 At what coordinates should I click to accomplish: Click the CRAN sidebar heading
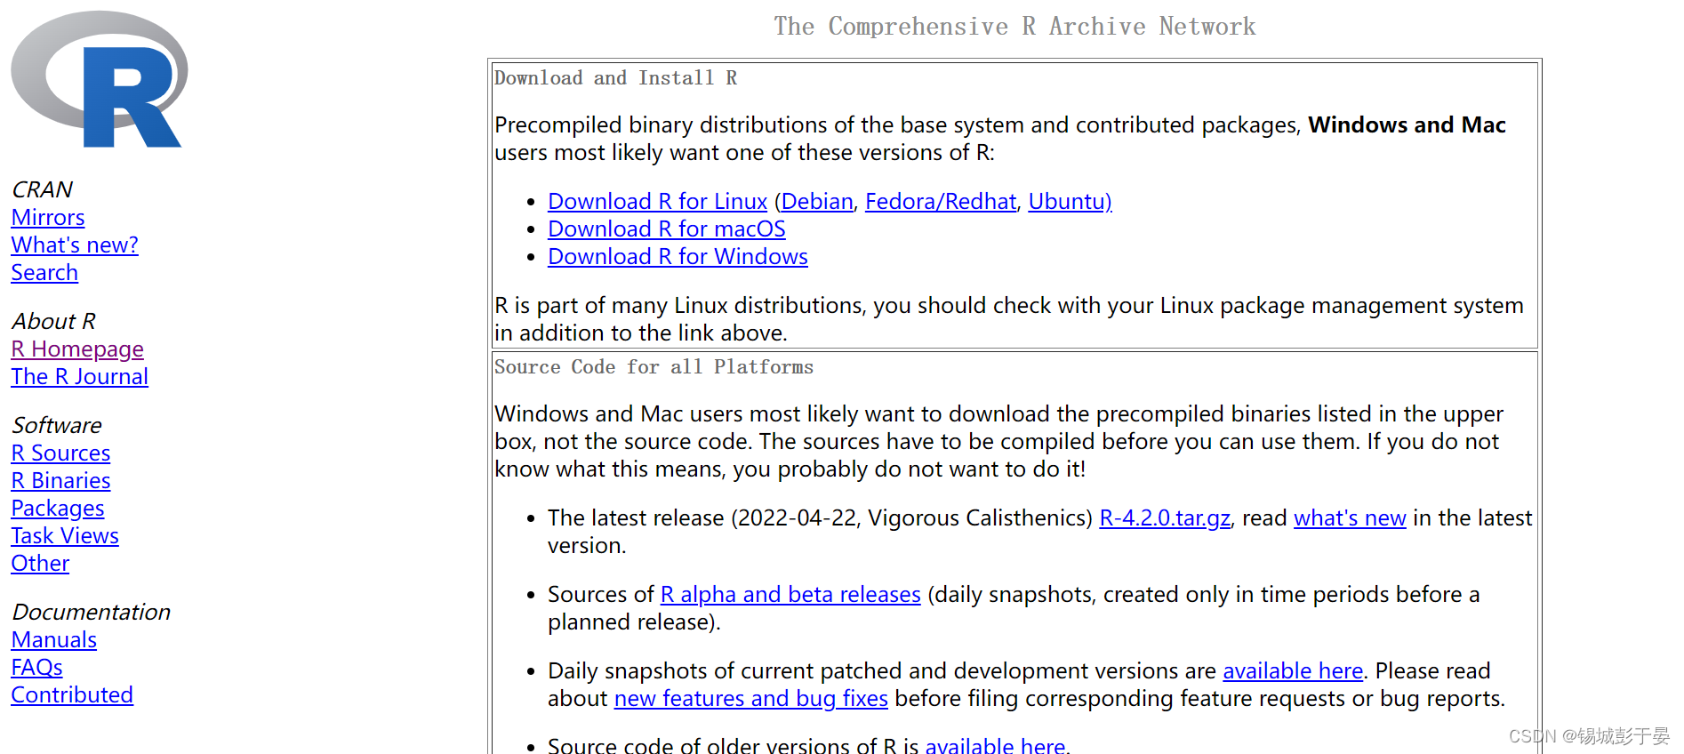(42, 190)
